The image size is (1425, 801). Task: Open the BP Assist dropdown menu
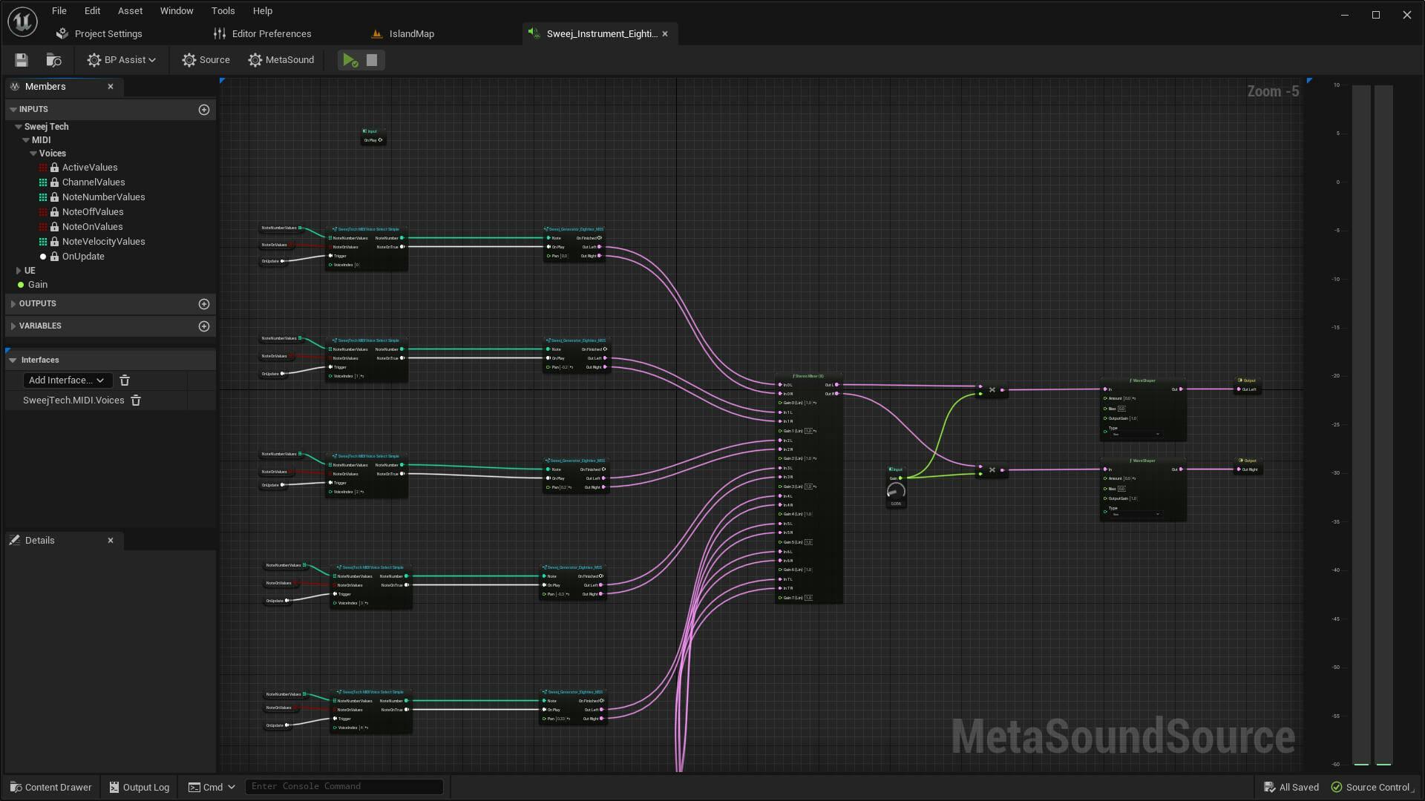point(151,59)
